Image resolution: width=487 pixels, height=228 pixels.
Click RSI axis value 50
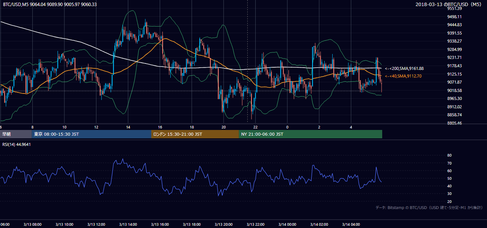pos(449,178)
